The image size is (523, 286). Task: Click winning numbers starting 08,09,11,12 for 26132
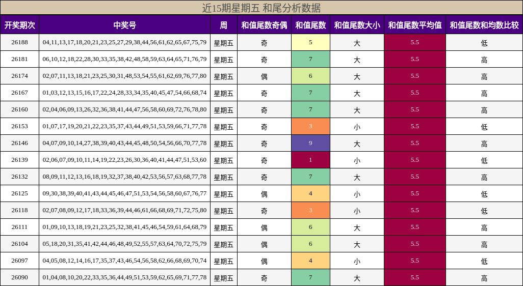[125, 177]
